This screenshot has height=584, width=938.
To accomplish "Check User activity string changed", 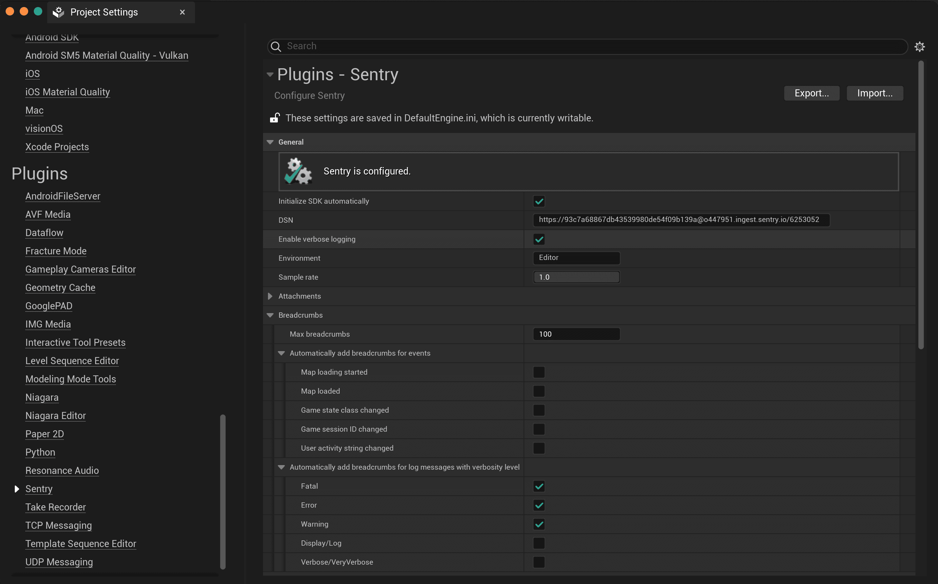I will 539,448.
